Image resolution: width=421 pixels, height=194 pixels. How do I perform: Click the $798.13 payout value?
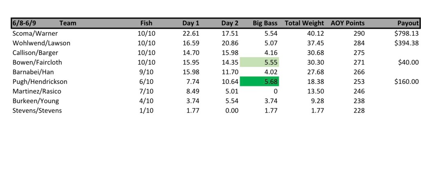(406, 34)
